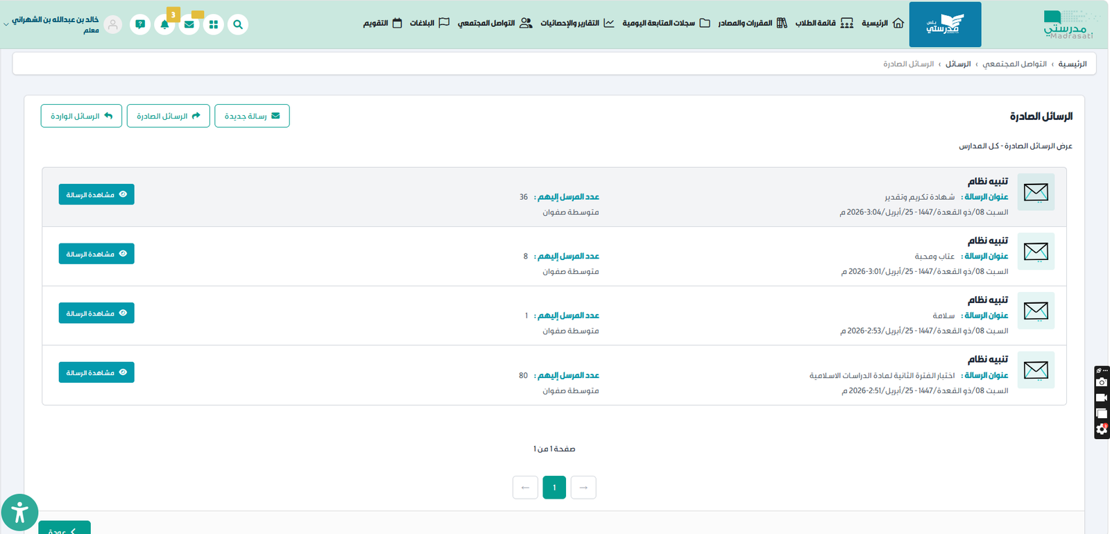This screenshot has height=534, width=1110.
Task: Open التواصل المجتمعي in the top navigation
Action: click(x=495, y=23)
